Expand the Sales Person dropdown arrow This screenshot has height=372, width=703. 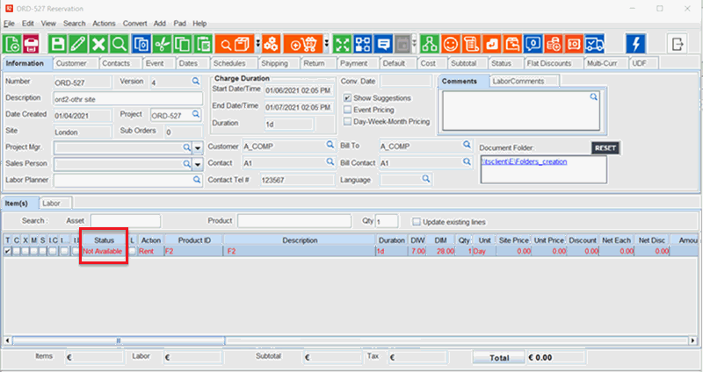(198, 163)
